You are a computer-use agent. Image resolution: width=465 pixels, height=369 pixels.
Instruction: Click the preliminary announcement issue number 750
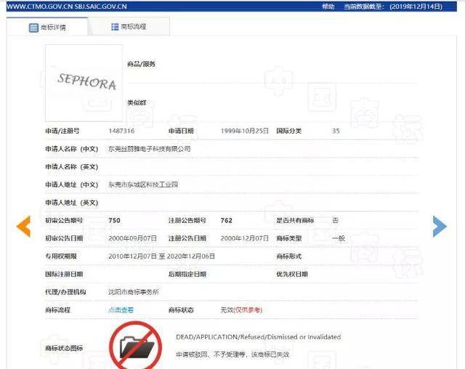pos(114,220)
